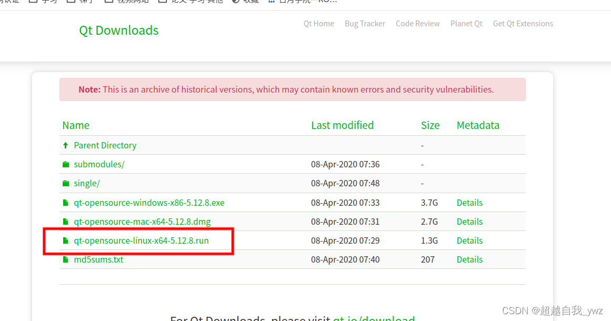
Task: Click the historical versions Note banner
Action: pos(292,89)
